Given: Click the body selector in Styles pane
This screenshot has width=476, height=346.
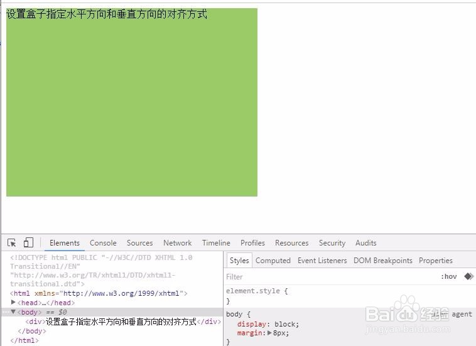Looking at the screenshot, I should (234, 314).
